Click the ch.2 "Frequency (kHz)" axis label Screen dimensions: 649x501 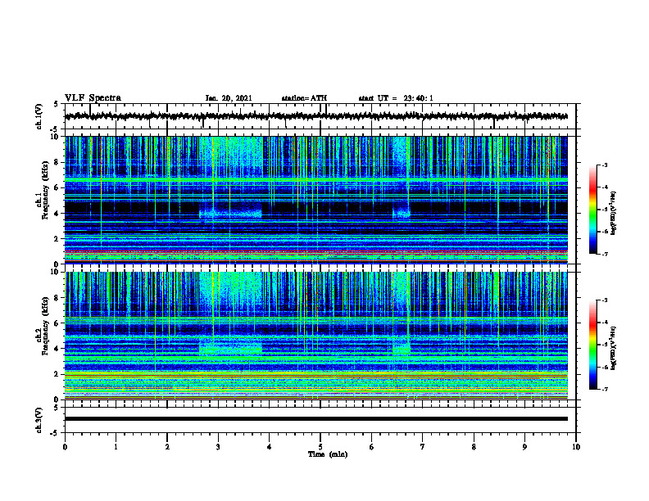coord(45,326)
